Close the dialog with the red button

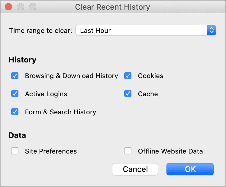click(x=8, y=7)
